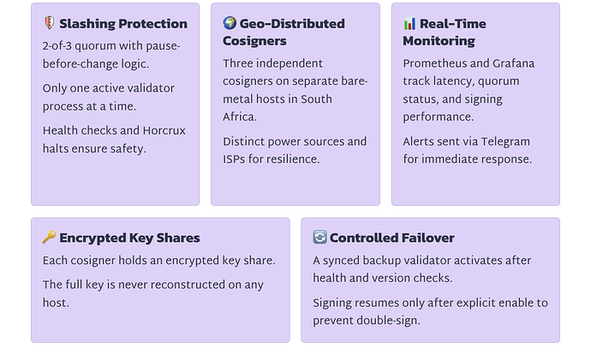Image resolution: width=591 pixels, height=360 pixels.
Task: Click the shield icon beside Slashing Protection
Action: coord(49,23)
